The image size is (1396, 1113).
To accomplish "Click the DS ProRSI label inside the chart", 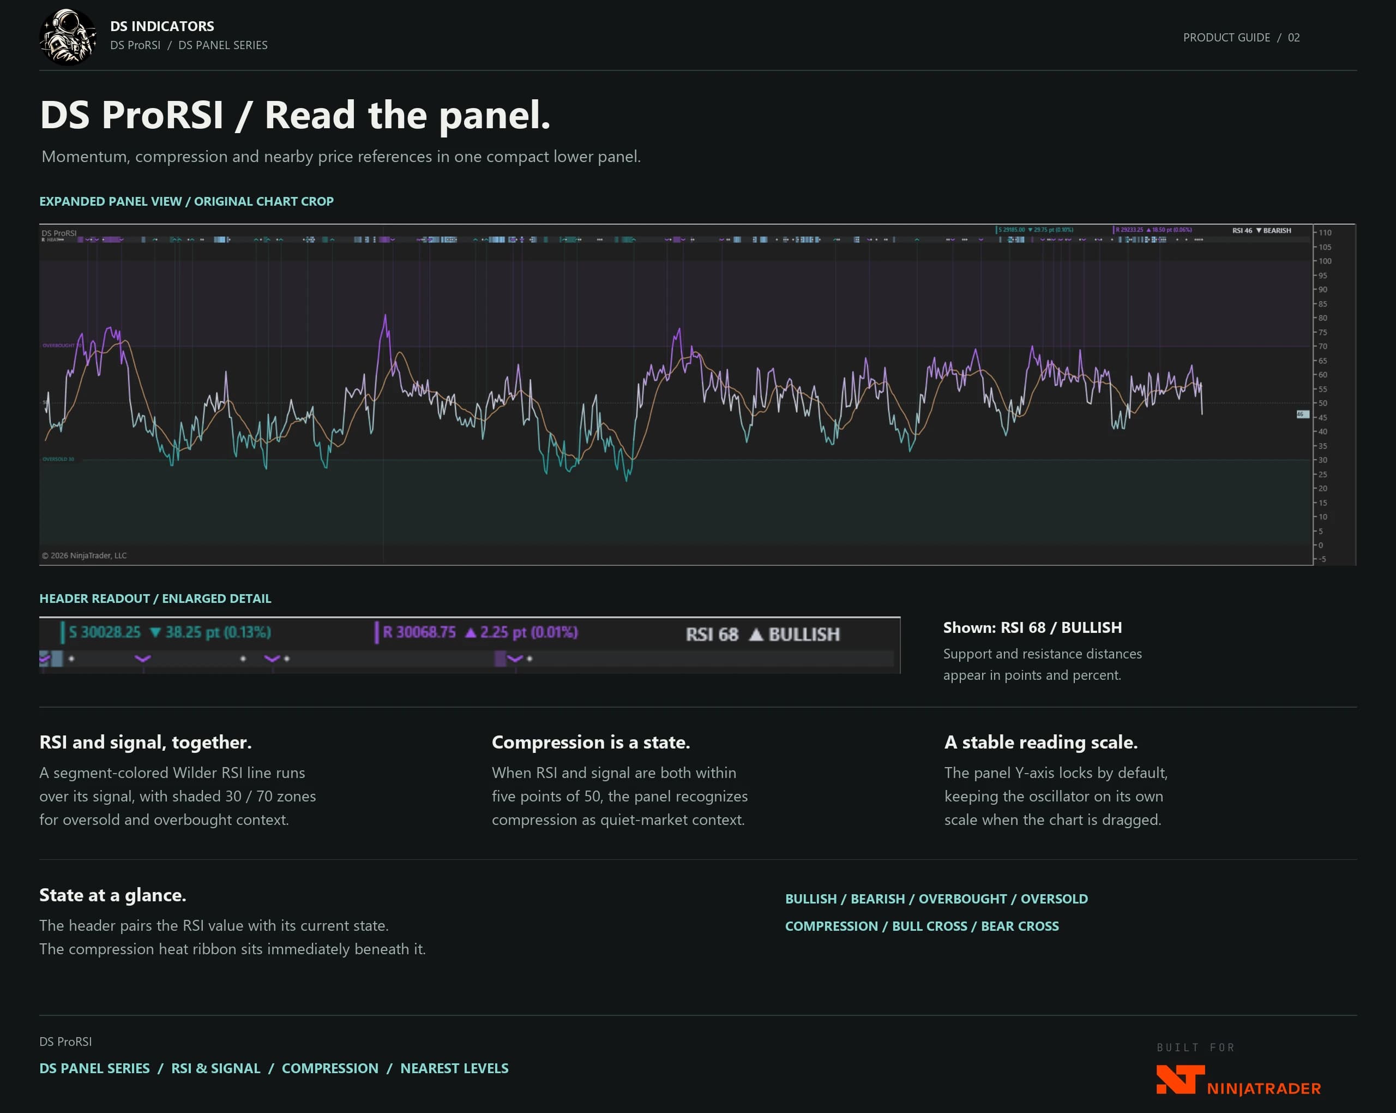I will 59,232.
